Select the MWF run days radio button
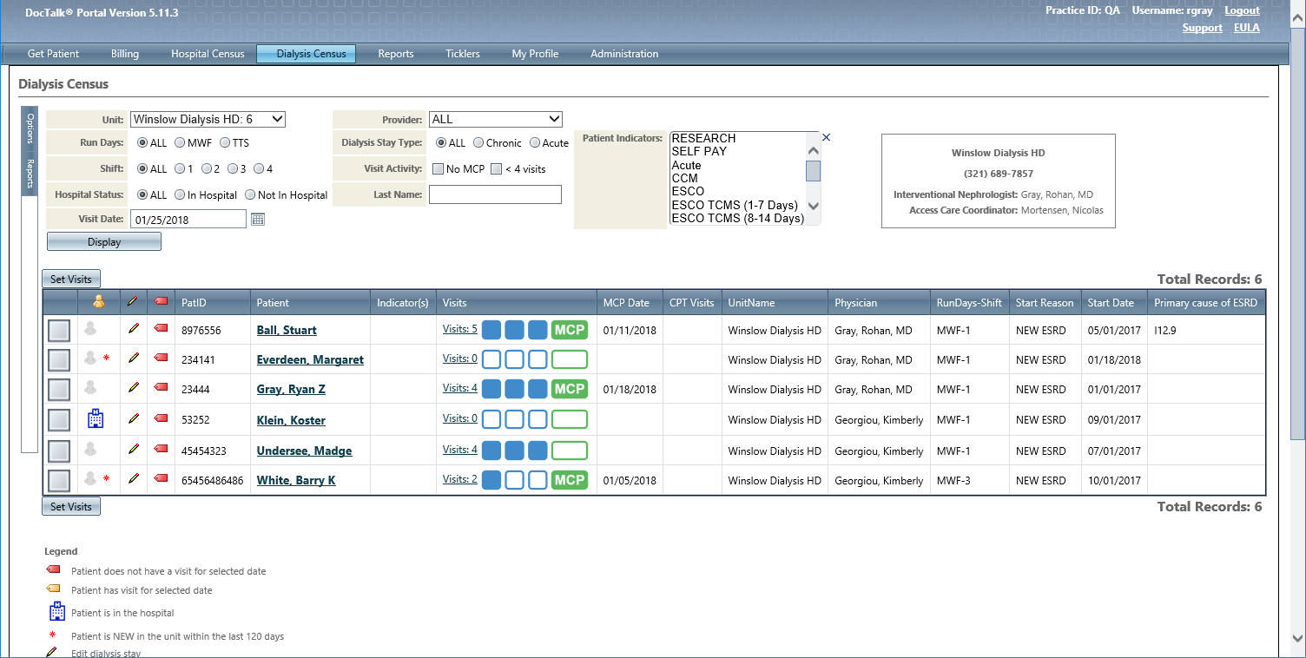The width and height of the screenshot is (1306, 658). [x=180, y=143]
